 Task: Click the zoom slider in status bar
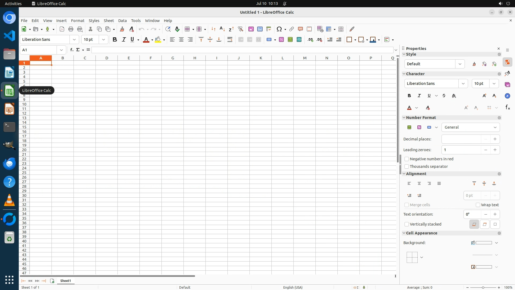(483, 287)
